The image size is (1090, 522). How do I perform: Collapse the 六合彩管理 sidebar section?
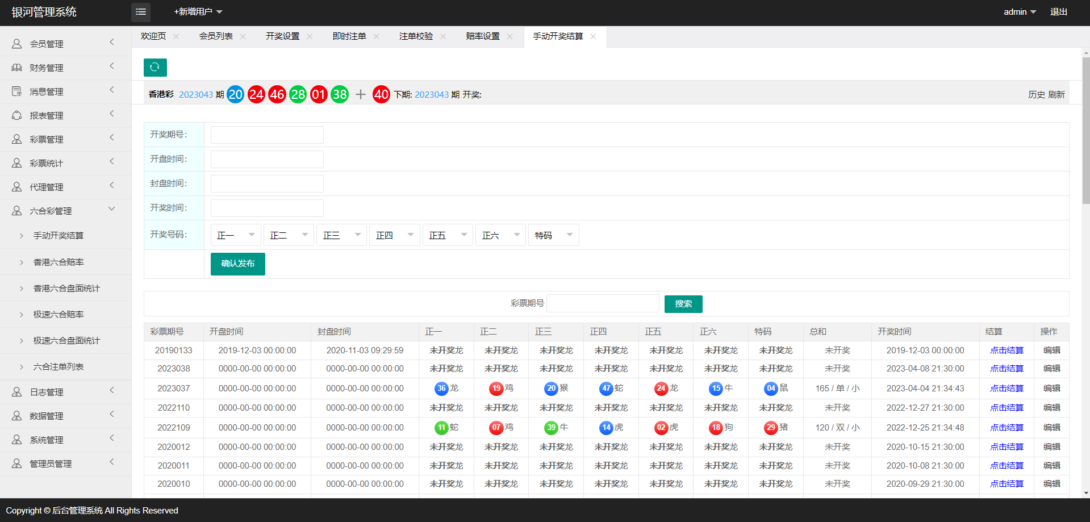(111, 210)
